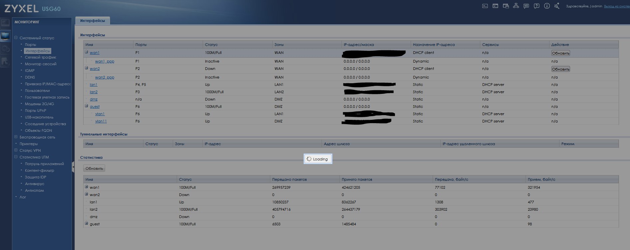630x250 pixels.
Task: Open the wan2 interface link
Action: (95, 69)
